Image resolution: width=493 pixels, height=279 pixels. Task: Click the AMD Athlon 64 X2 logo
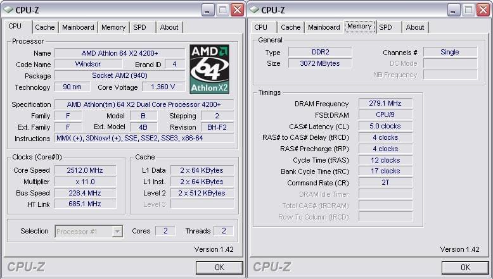click(x=209, y=69)
